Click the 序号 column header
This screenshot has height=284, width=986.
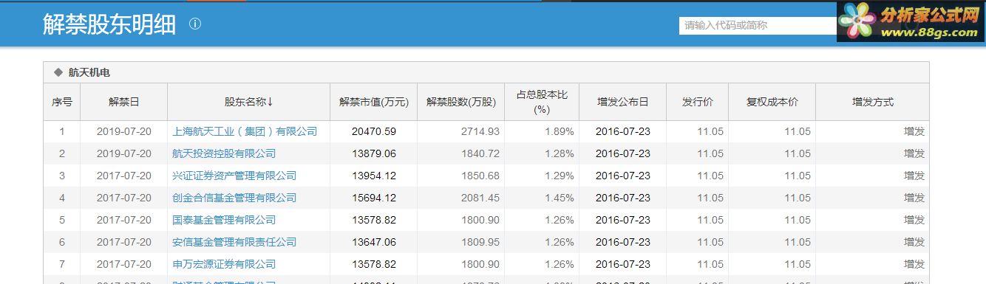pos(62,102)
